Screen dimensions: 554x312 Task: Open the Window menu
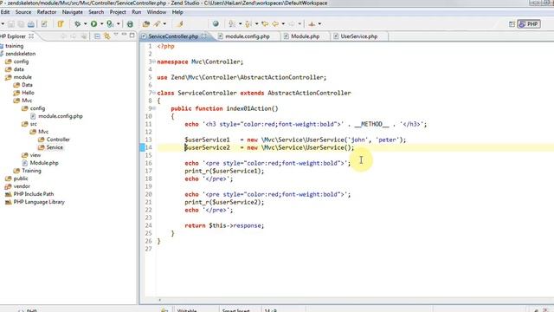157,12
